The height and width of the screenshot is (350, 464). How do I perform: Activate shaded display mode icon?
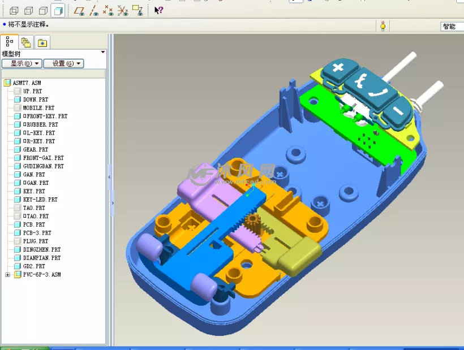[x=58, y=11]
